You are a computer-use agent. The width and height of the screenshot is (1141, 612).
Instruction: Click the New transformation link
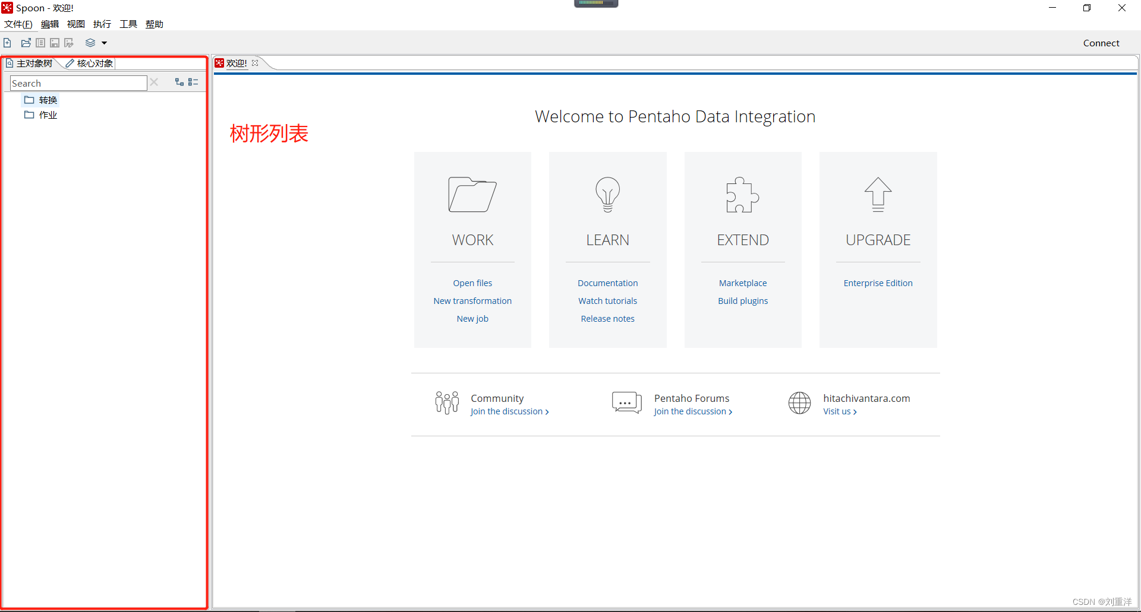pos(472,301)
